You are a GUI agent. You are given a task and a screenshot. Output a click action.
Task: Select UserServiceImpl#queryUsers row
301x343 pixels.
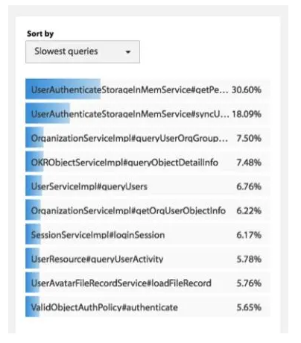point(148,186)
